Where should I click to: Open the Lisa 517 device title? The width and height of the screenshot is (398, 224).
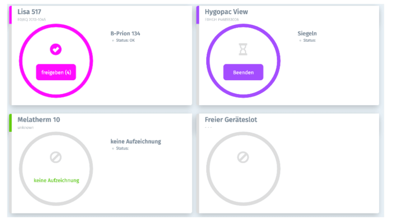29,12
